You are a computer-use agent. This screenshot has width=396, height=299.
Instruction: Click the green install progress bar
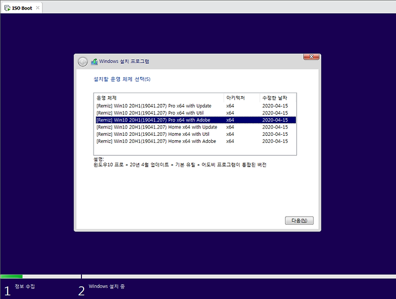(12, 276)
